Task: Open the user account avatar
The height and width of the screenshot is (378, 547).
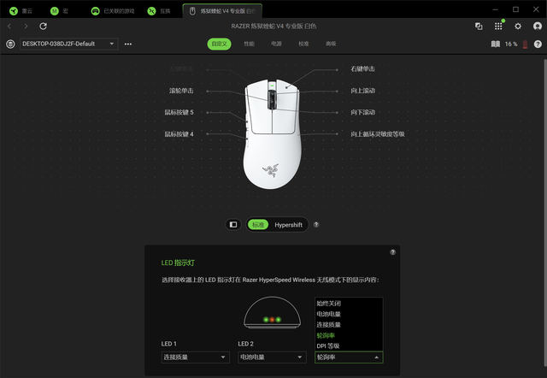Action: click(538, 27)
